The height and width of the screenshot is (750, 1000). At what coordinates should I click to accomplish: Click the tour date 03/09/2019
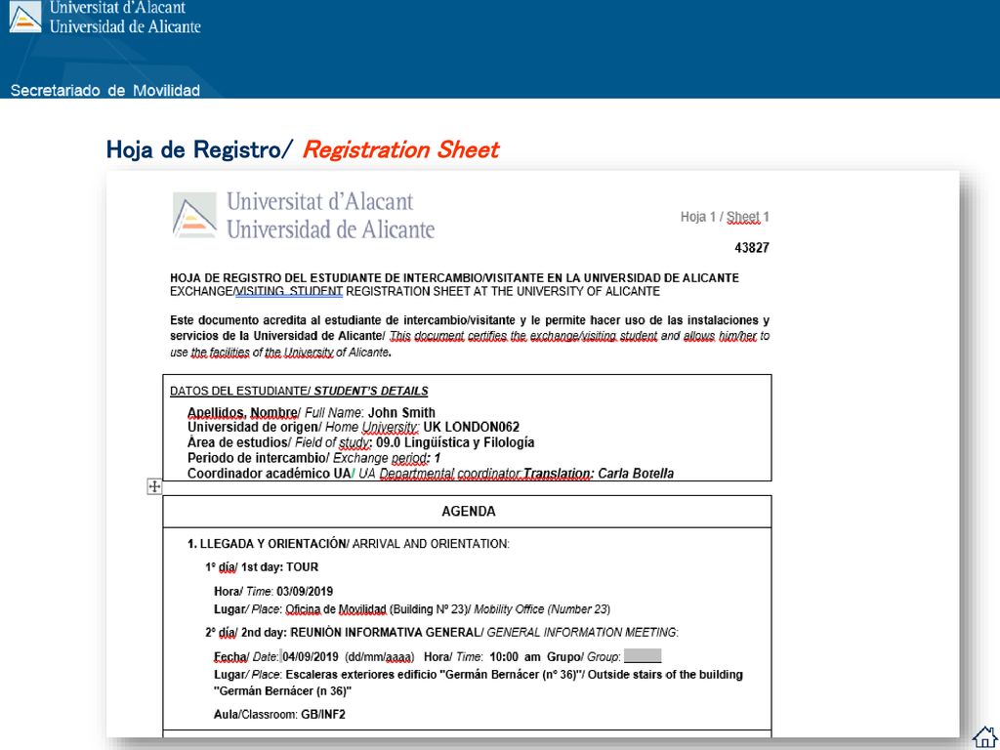[305, 591]
